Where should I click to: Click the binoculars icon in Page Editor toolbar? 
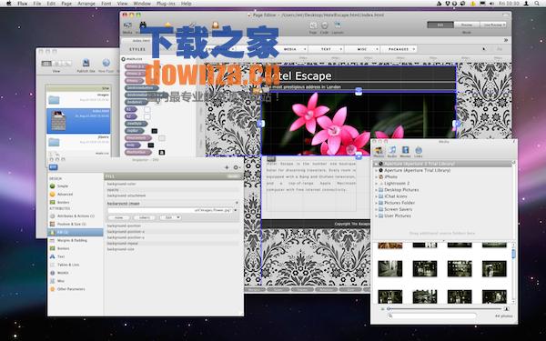click(143, 25)
